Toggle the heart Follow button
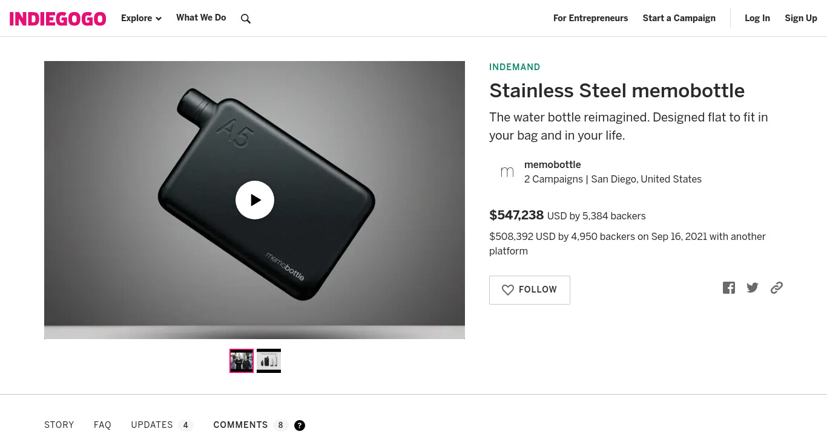 pos(530,290)
